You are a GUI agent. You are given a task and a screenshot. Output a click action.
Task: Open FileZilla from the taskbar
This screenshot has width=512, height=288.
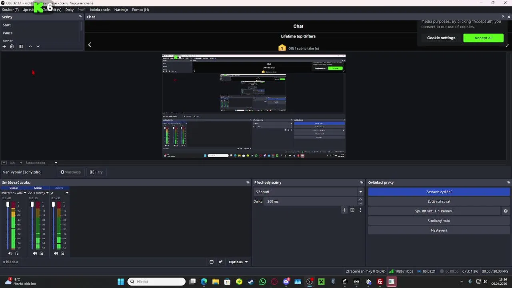tap(380, 282)
